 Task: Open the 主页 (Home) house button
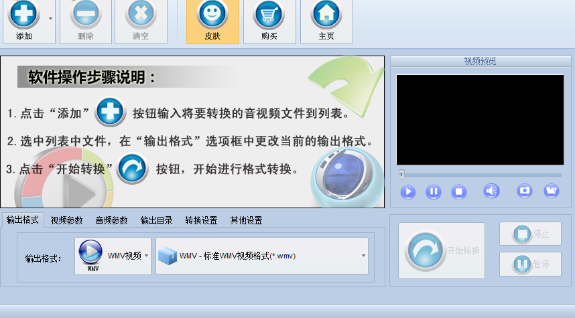pos(326,21)
